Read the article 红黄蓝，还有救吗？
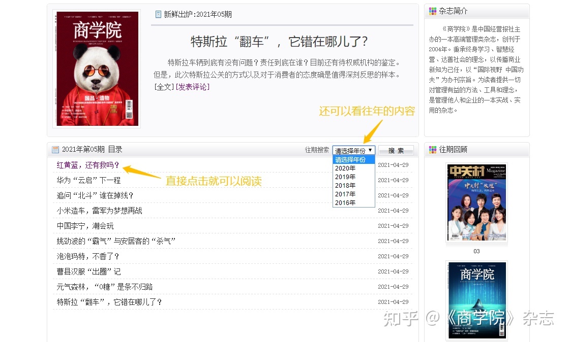 [x=88, y=165]
